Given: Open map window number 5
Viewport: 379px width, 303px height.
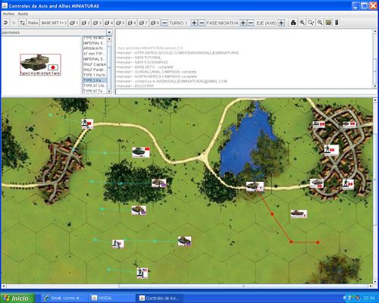Looking at the screenshot, I should [x=120, y=23].
